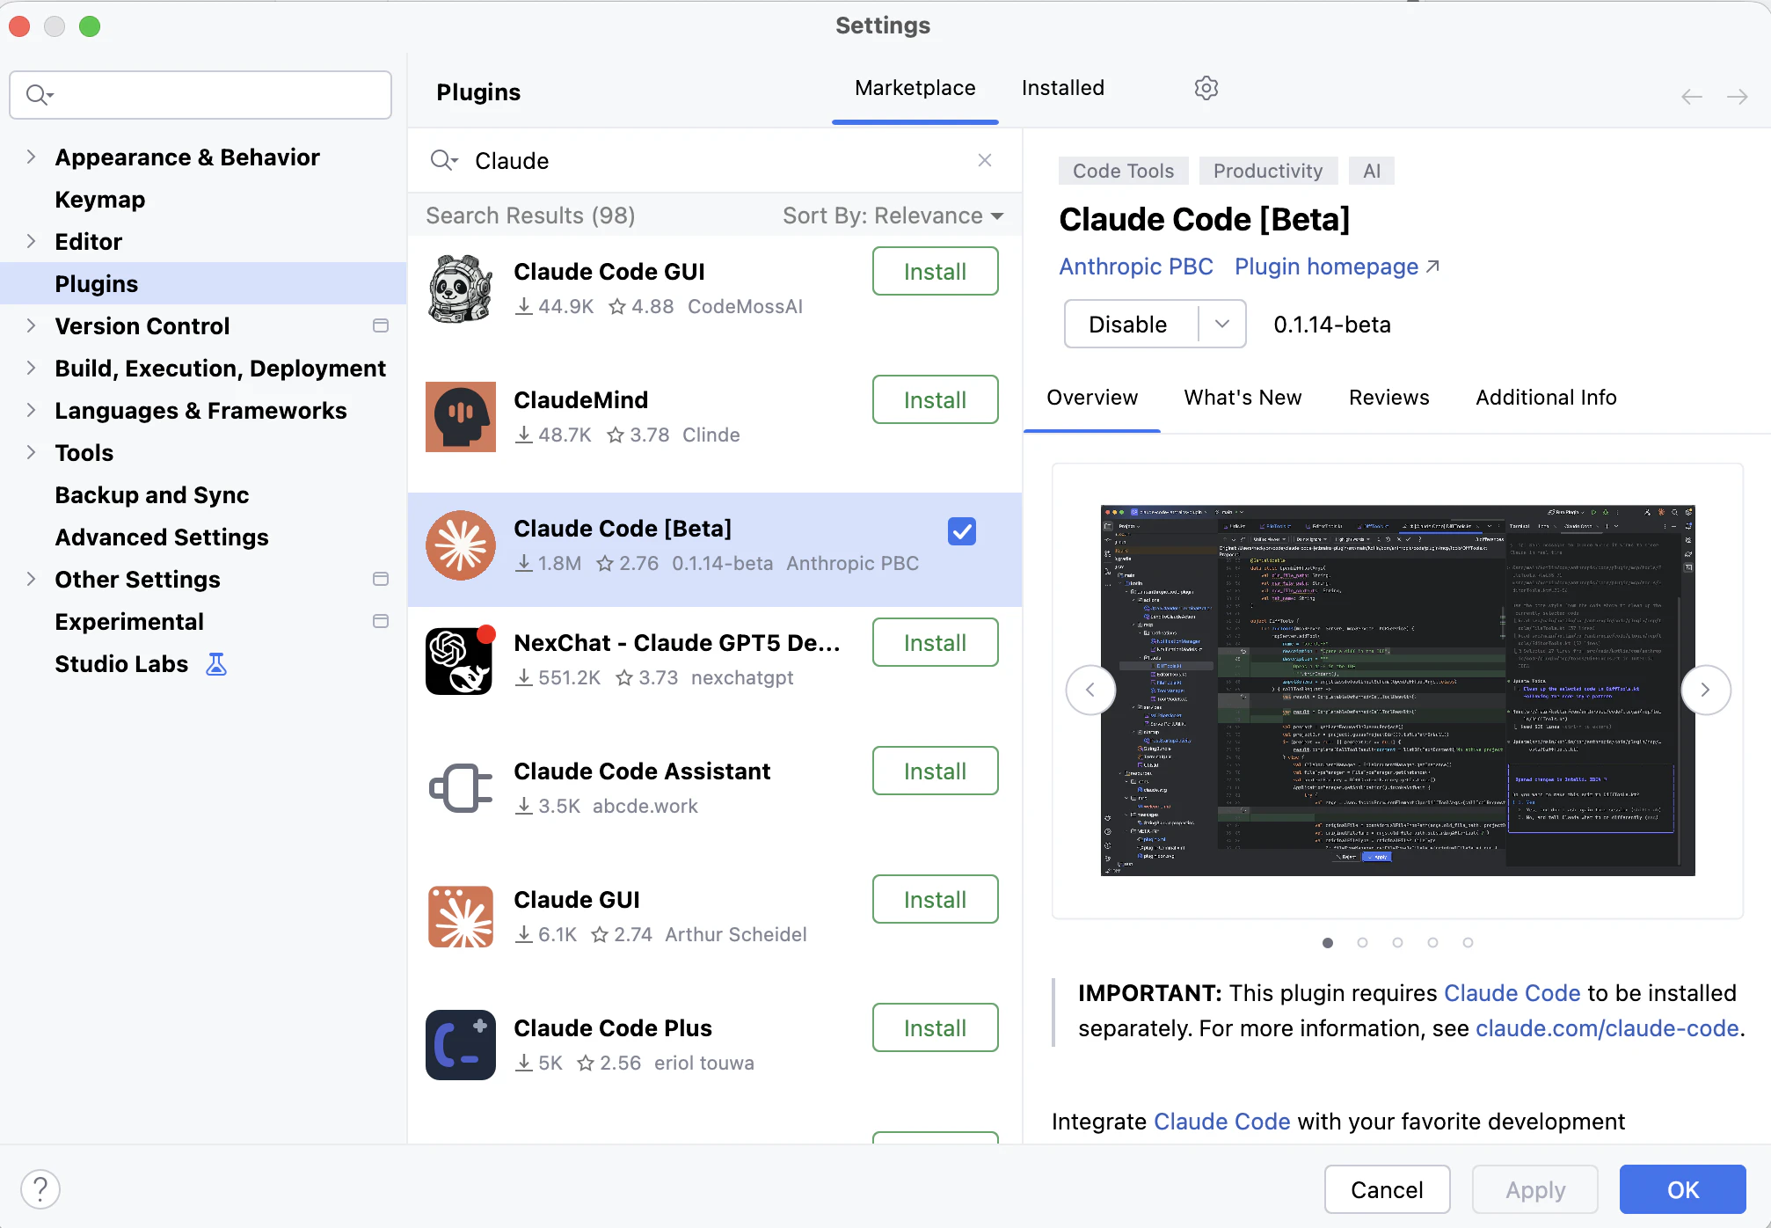Jump to the last screenshot dot

click(1468, 942)
